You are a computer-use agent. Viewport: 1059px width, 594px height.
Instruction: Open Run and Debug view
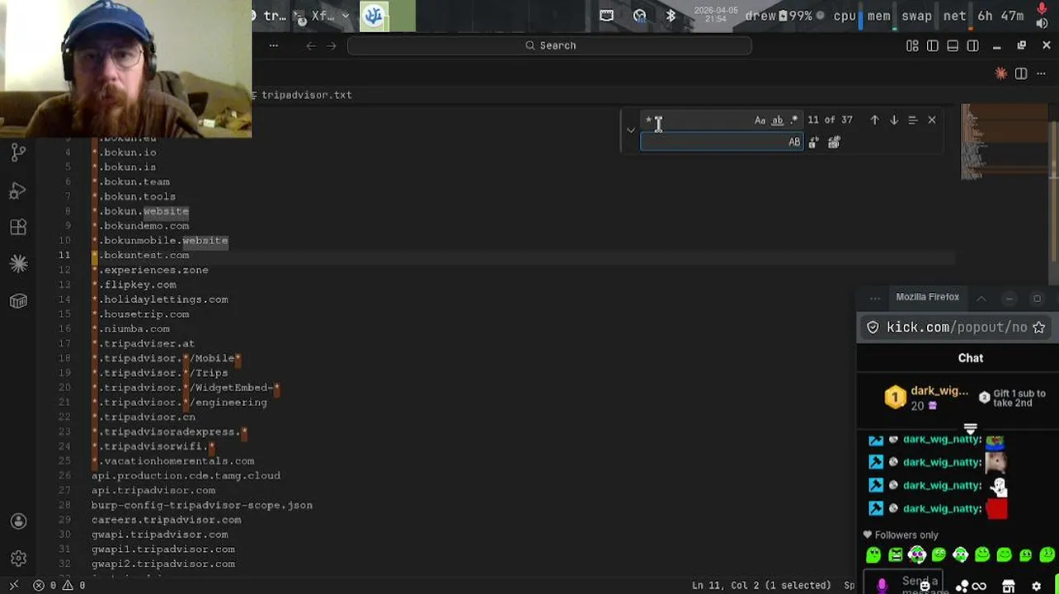[x=18, y=191]
